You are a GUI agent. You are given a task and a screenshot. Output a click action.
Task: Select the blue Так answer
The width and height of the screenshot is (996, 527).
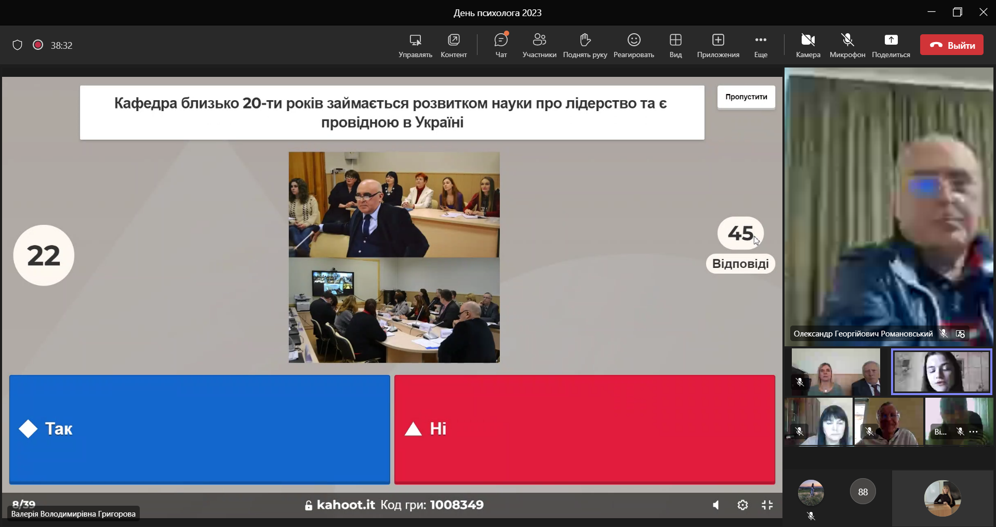pyautogui.click(x=200, y=429)
